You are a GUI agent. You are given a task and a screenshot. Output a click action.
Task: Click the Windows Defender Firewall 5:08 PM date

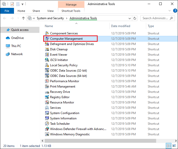[123, 129]
